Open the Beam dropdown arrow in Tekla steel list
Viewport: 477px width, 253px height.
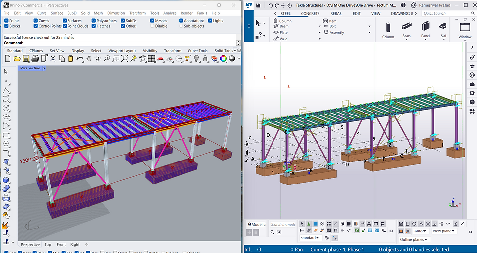320,26
